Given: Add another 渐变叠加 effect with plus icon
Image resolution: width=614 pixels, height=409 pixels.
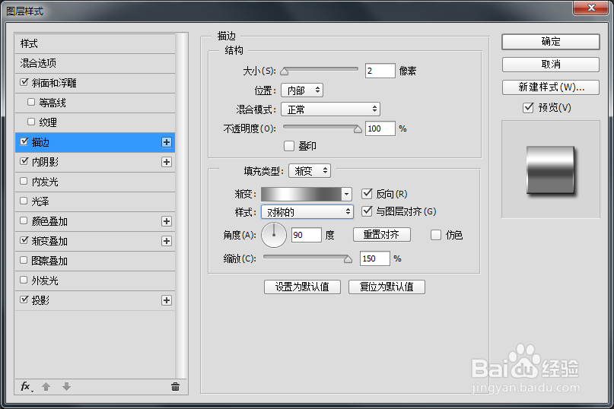Looking at the screenshot, I should (x=167, y=241).
